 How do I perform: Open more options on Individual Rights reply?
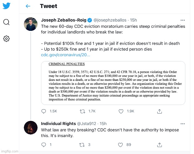click(x=183, y=123)
